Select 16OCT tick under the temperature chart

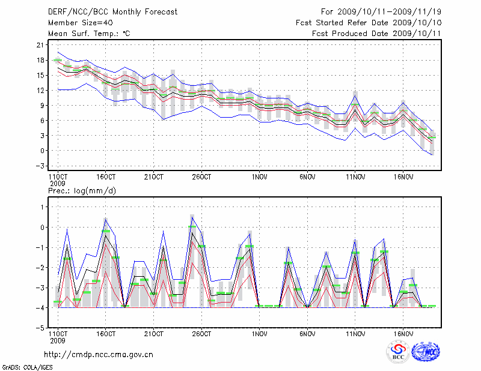coord(106,177)
